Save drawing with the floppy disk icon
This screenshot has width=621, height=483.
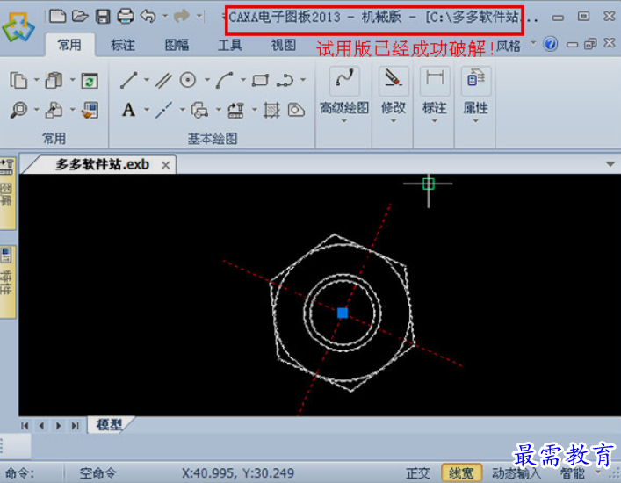point(103,17)
